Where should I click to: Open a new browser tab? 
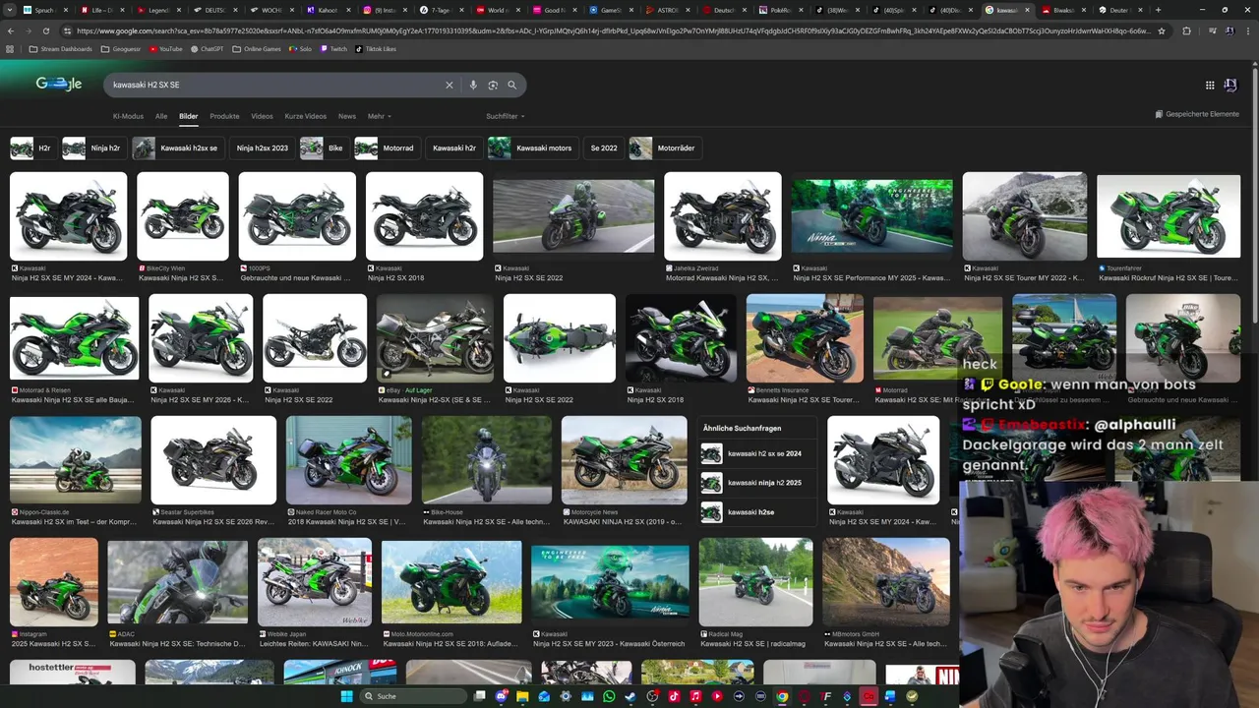point(1158,10)
